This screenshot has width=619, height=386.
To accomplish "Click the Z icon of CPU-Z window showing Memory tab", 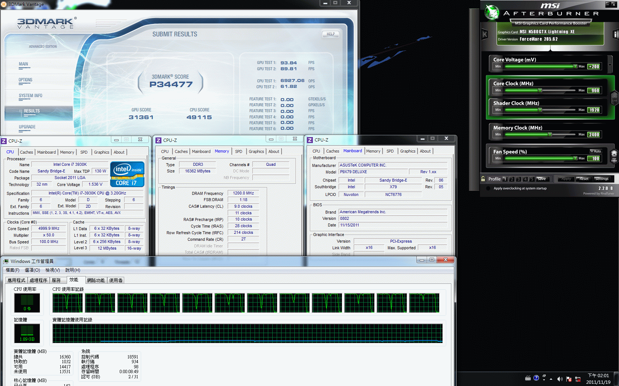I will (x=158, y=140).
